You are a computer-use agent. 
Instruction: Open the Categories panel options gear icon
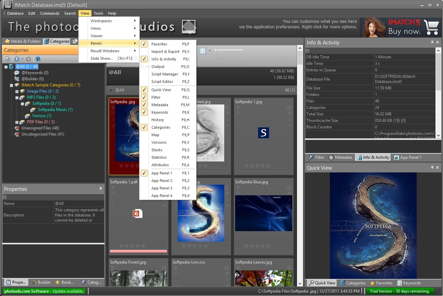click(x=7, y=59)
